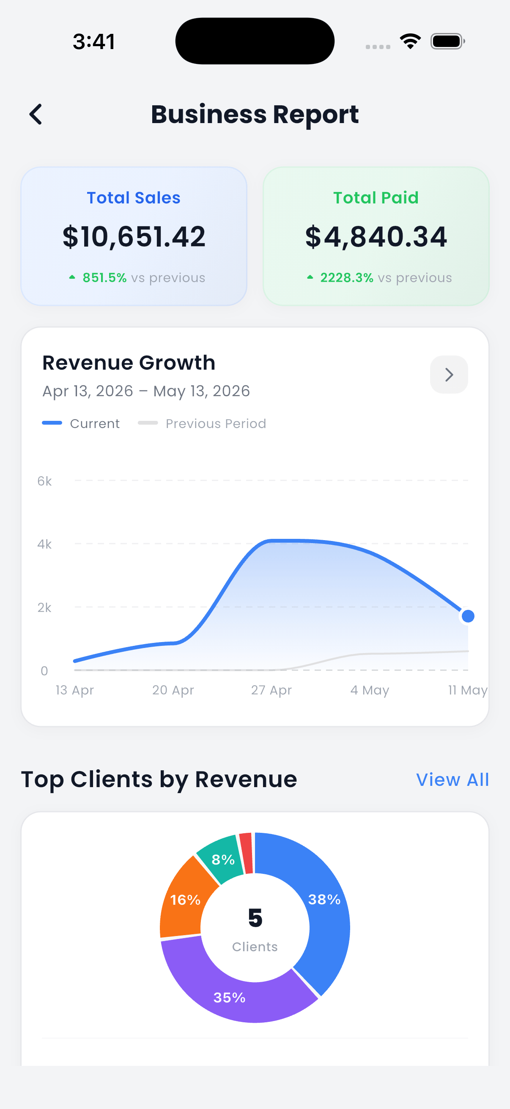The image size is (510, 1109).
Task: Tap the cellular signal dots indicator
Action: pyautogui.click(x=378, y=47)
